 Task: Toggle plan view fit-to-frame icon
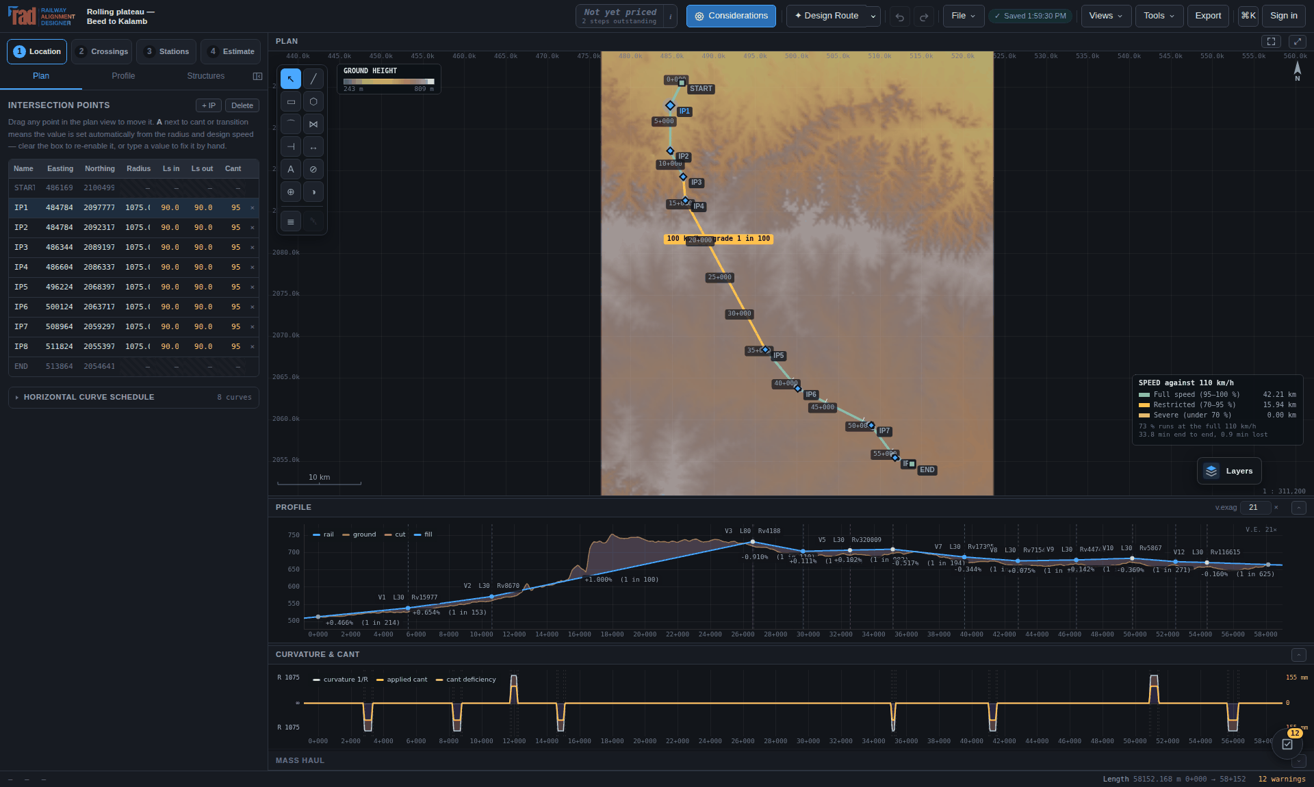tap(1271, 42)
